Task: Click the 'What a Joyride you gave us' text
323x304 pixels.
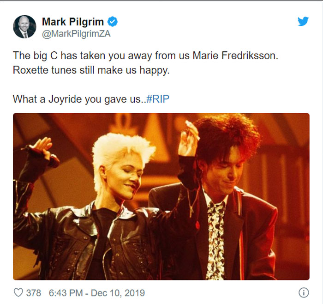Action: point(79,99)
